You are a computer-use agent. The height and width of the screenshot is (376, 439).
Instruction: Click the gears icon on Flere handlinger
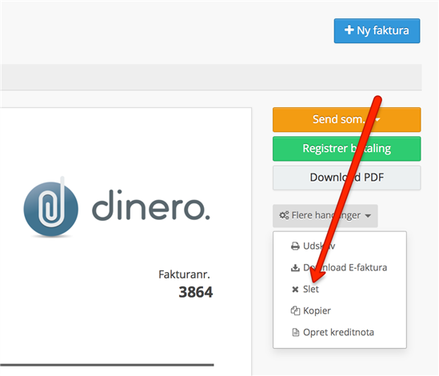(284, 215)
